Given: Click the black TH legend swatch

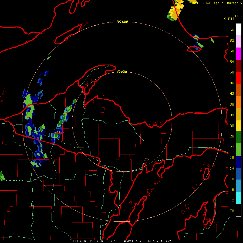Looking at the screenshot, I should (238, 210).
